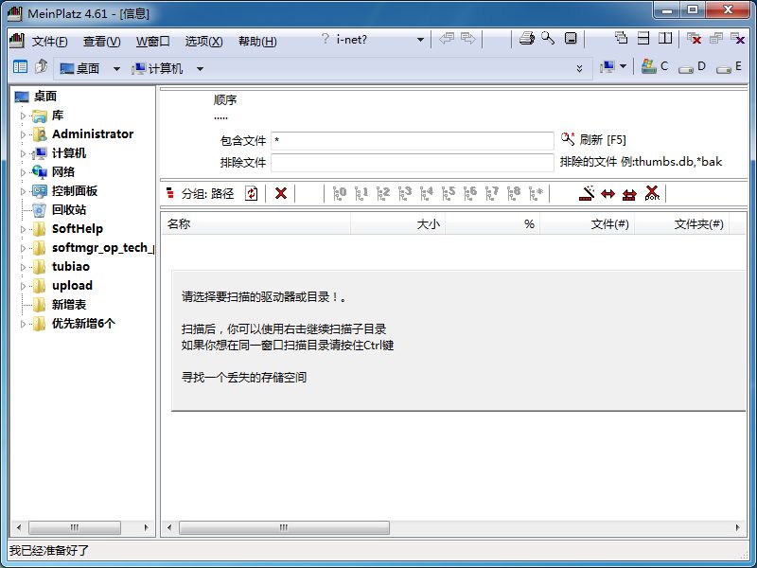Screen dimensions: 757x568
Task: Click the red X 'port' icon
Action: pyautogui.click(x=652, y=193)
